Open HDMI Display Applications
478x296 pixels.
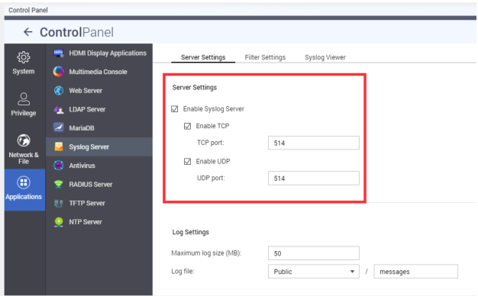[99, 53]
